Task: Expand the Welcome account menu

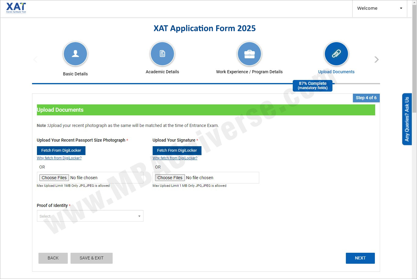Action: pos(379,8)
